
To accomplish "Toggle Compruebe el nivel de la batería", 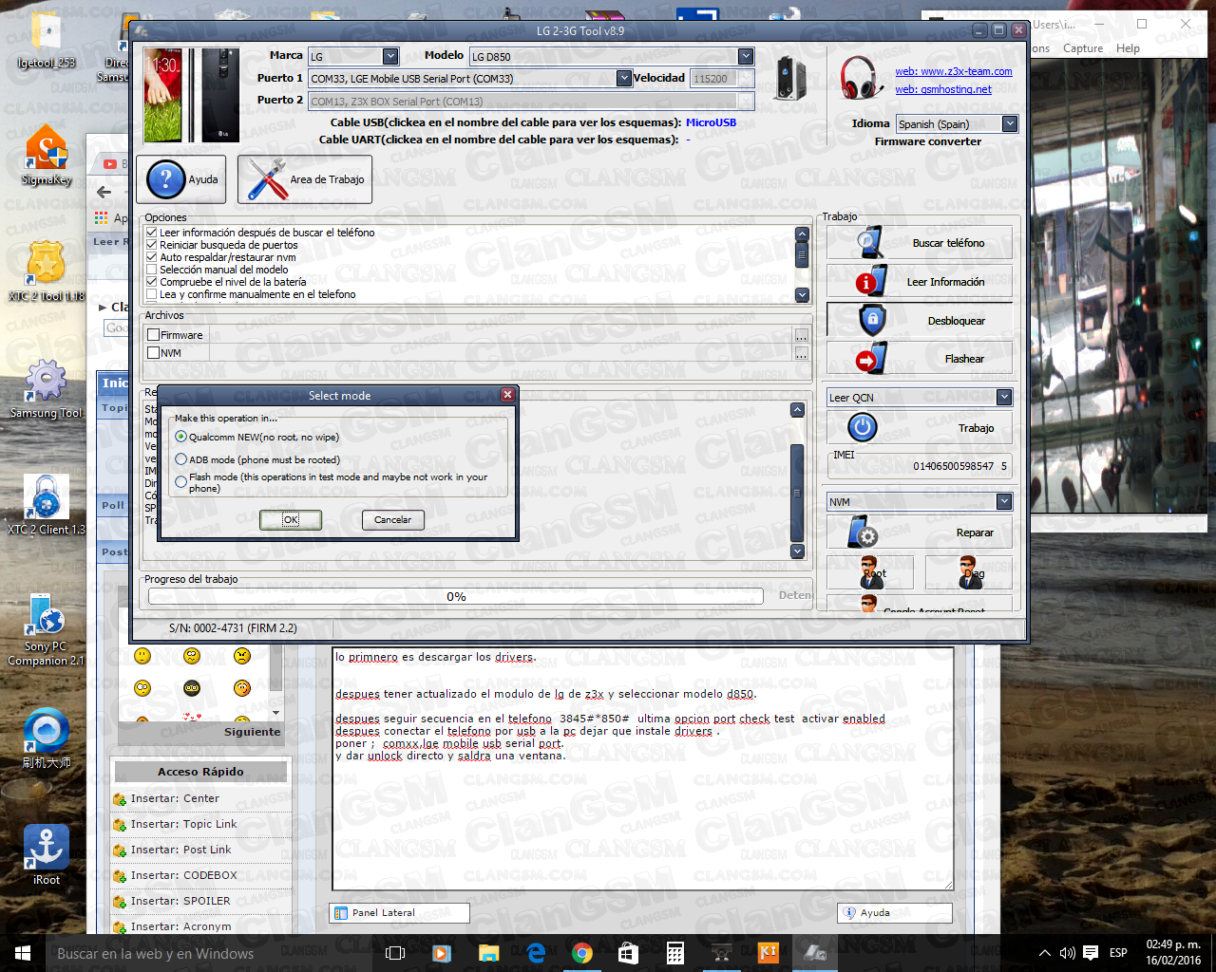I will pyautogui.click(x=151, y=282).
